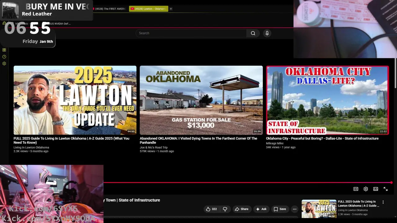Open the Oklahoma City Dallas-Lite thumbnail
The image size is (397, 223).
(328, 100)
